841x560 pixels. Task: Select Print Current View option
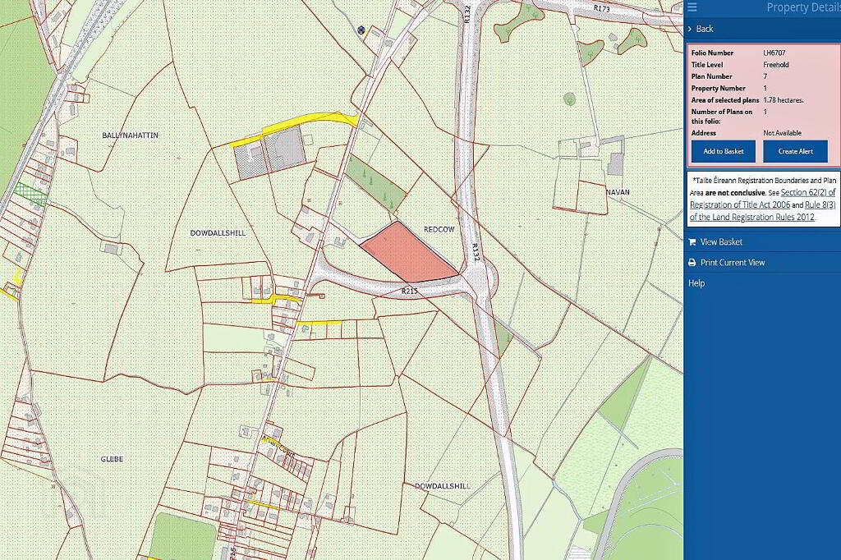732,262
